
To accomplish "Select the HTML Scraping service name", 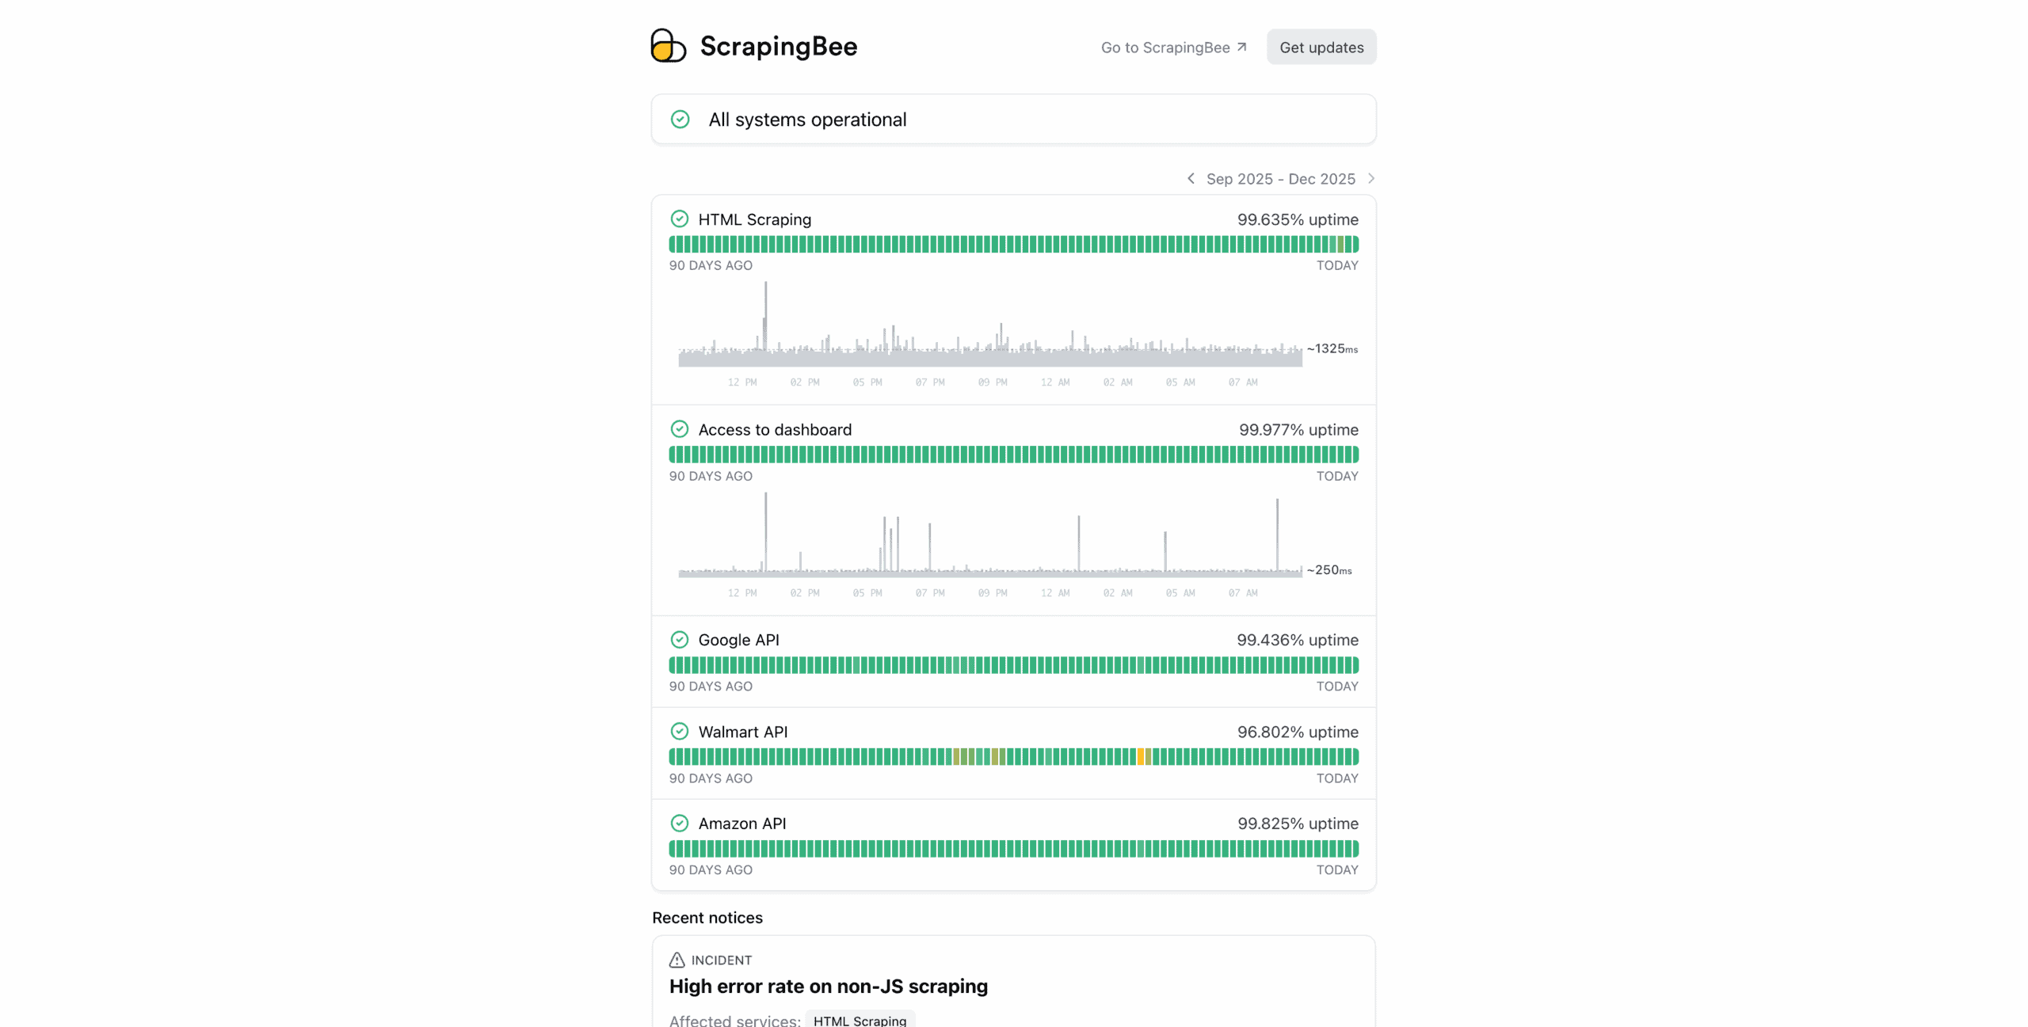I will pos(754,219).
